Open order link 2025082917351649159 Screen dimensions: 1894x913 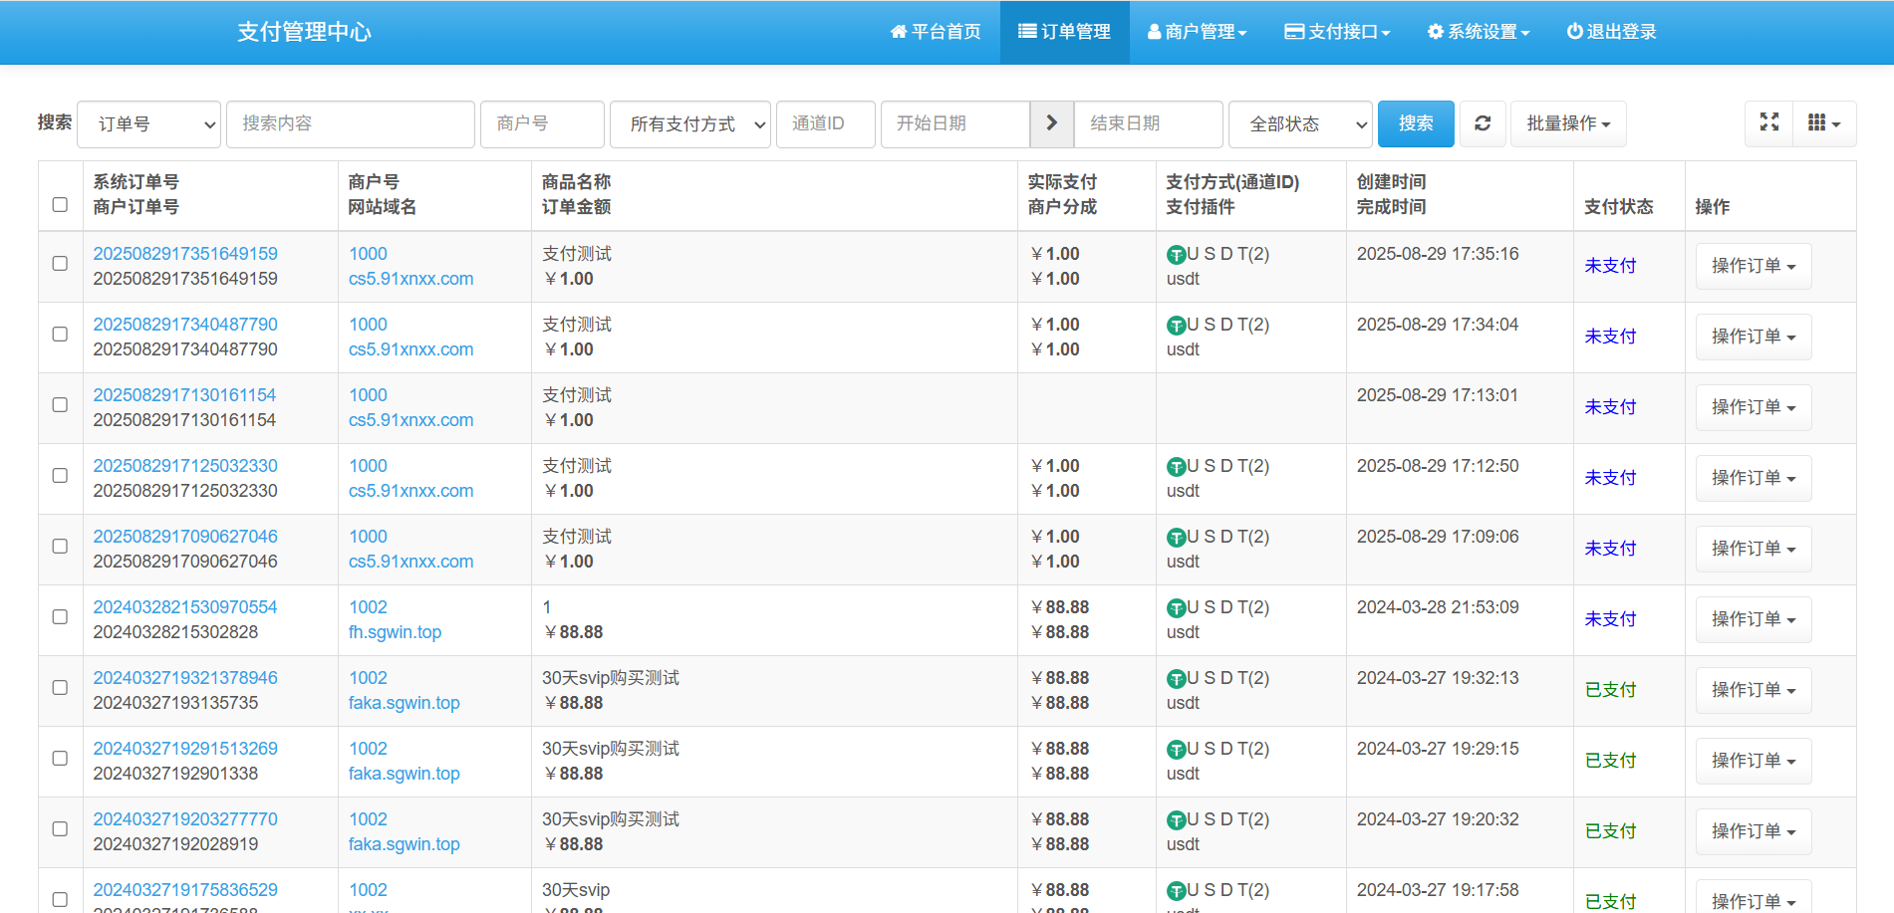coord(185,254)
